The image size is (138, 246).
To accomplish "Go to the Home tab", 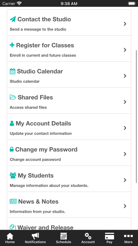I will click(x=10, y=238).
